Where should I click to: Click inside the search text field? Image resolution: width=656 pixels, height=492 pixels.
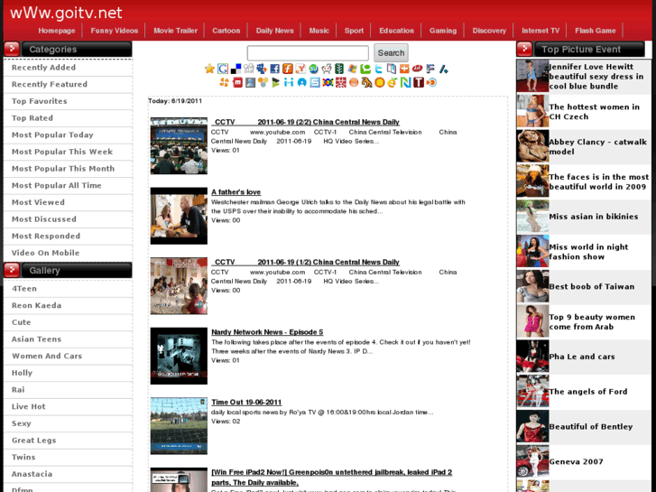tap(308, 53)
